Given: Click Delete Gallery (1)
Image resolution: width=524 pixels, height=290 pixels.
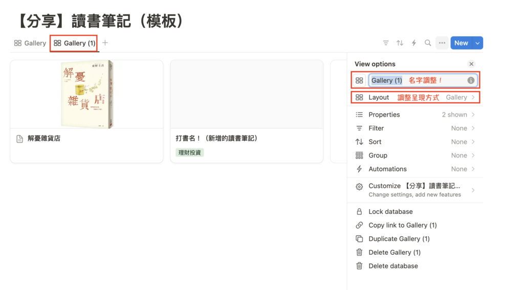Looking at the screenshot, I should pos(394,252).
